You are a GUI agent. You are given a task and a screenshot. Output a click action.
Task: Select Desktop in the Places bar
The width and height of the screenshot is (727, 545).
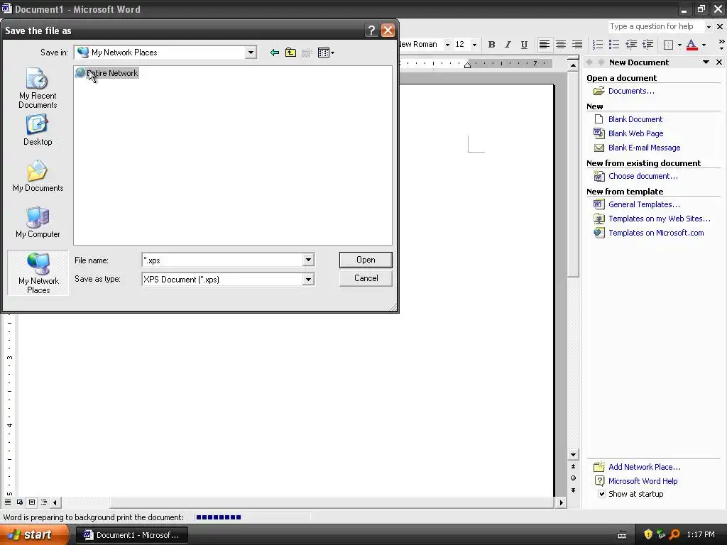click(38, 131)
